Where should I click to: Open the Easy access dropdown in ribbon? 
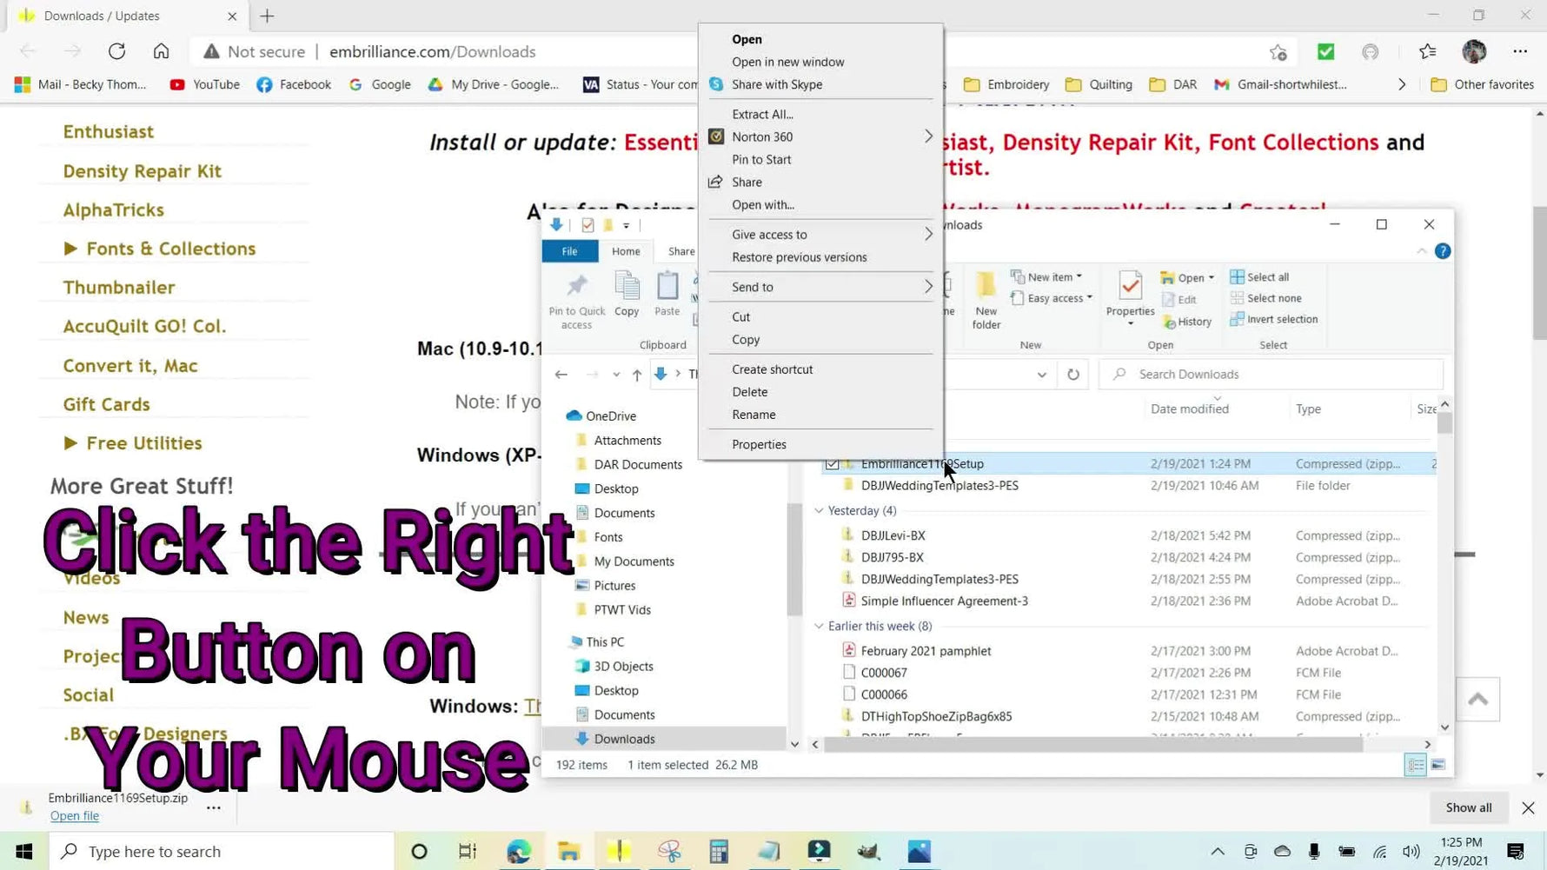(x=1052, y=298)
